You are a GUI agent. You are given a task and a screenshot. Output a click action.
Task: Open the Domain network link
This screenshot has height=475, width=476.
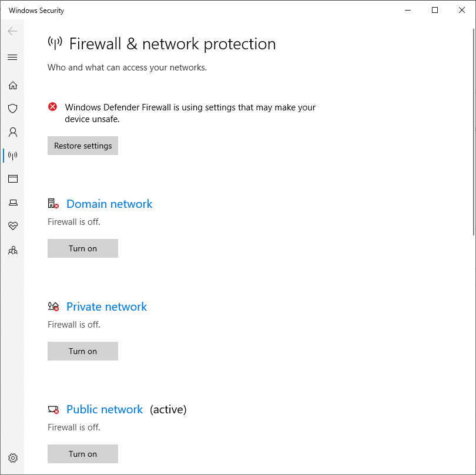tap(109, 204)
